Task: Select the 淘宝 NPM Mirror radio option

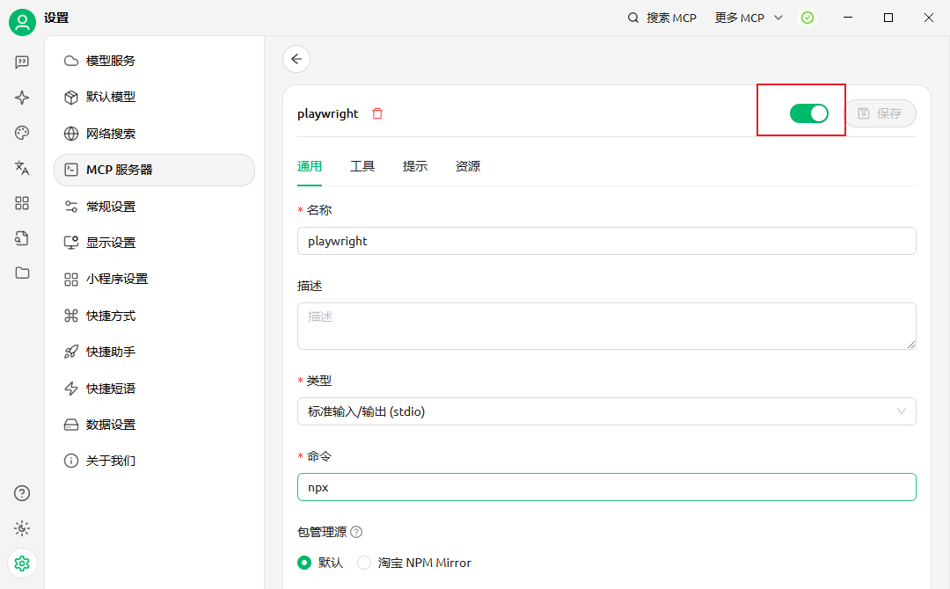Action: click(x=364, y=563)
